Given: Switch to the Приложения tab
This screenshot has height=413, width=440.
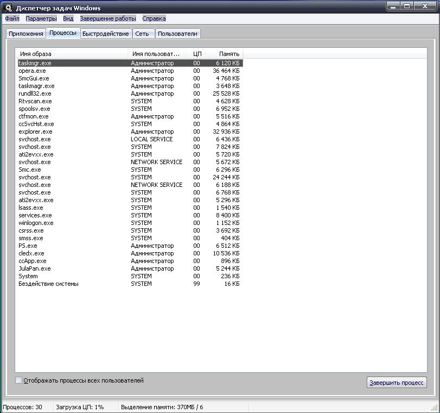Looking at the screenshot, I should [26, 34].
